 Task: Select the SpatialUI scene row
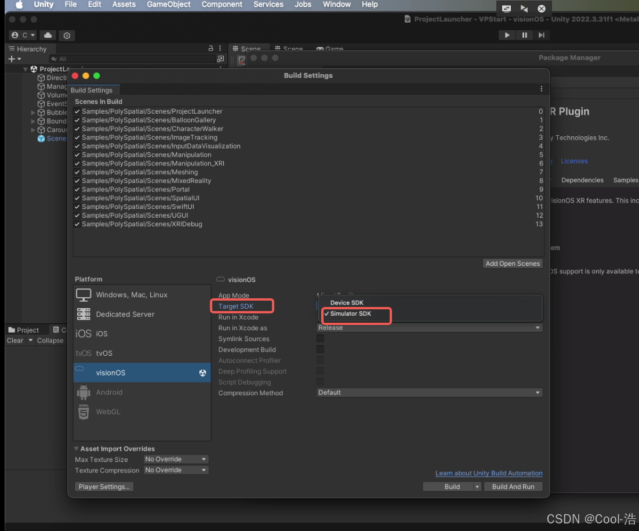click(308, 198)
